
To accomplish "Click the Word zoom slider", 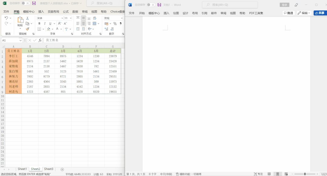I will (305, 174).
